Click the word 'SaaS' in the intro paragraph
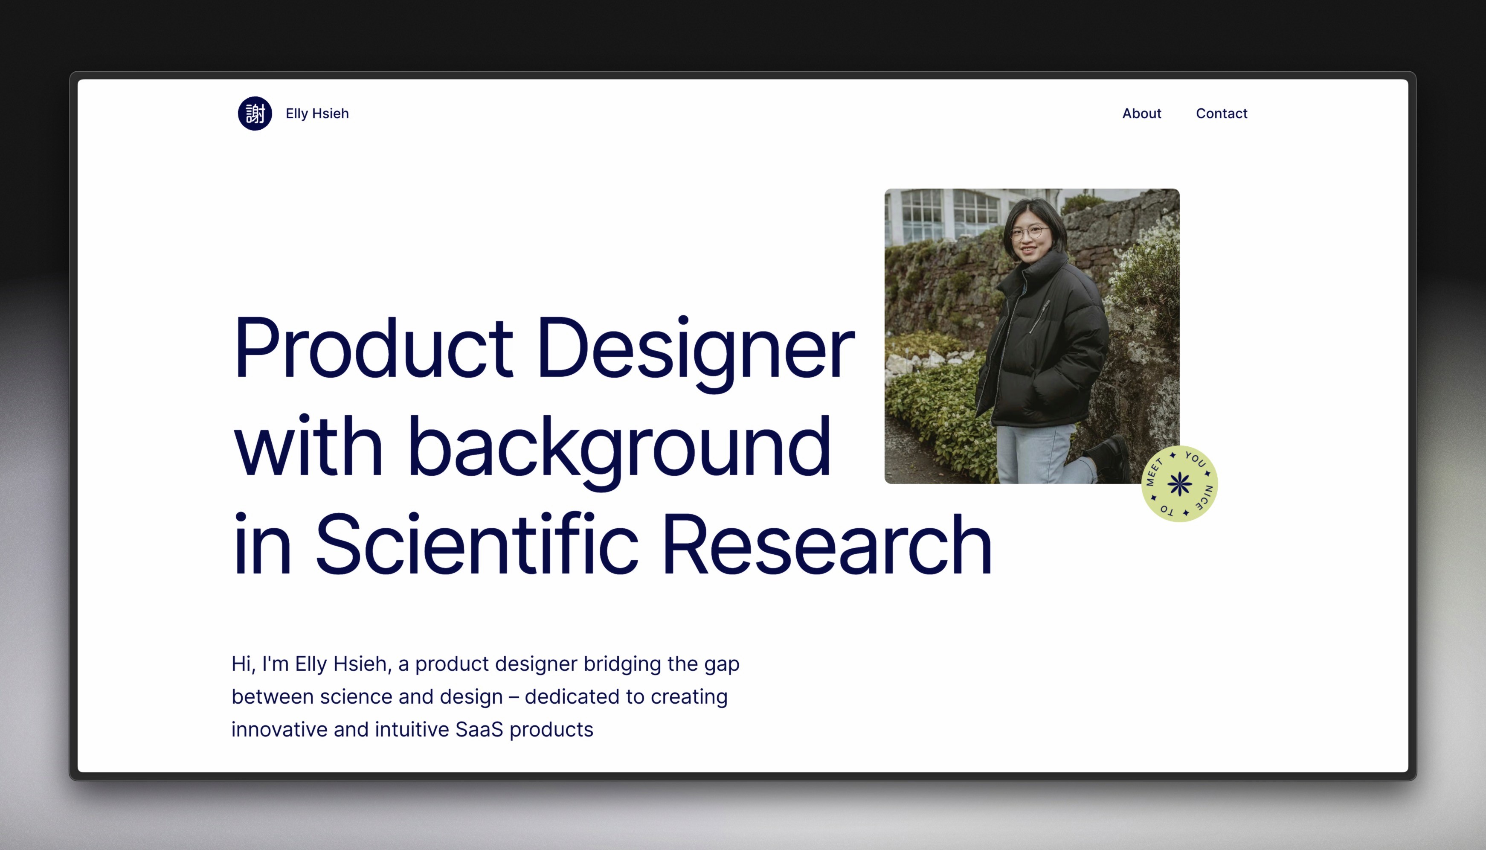 coord(479,729)
